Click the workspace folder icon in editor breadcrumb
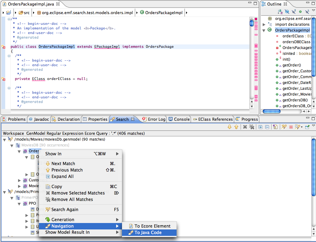The height and width of the screenshot is (242, 316). coord(9,13)
